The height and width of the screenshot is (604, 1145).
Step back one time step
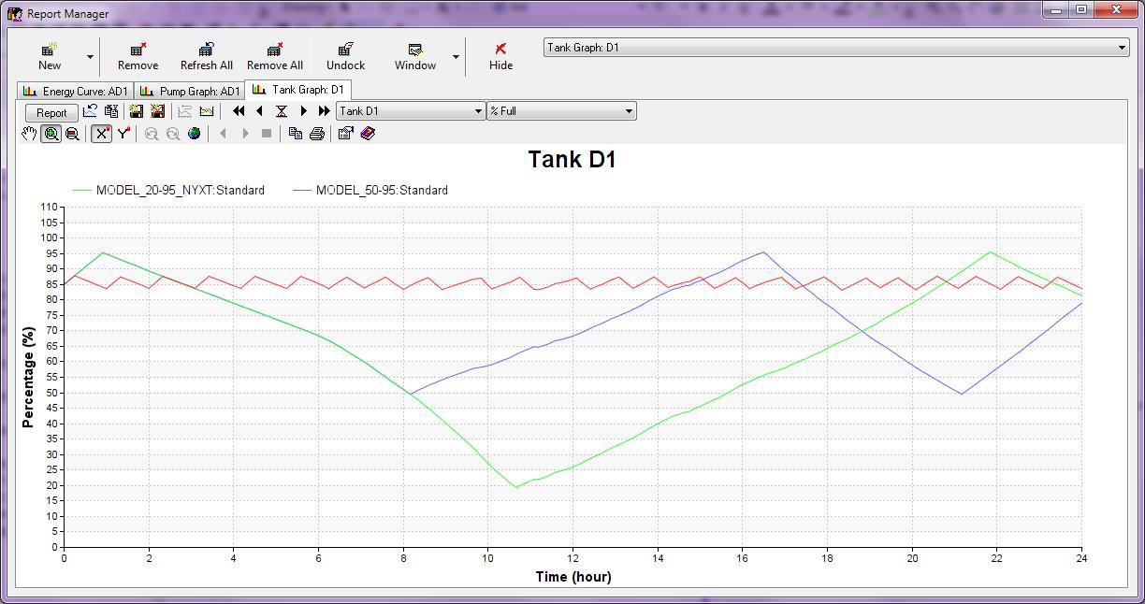coord(259,110)
